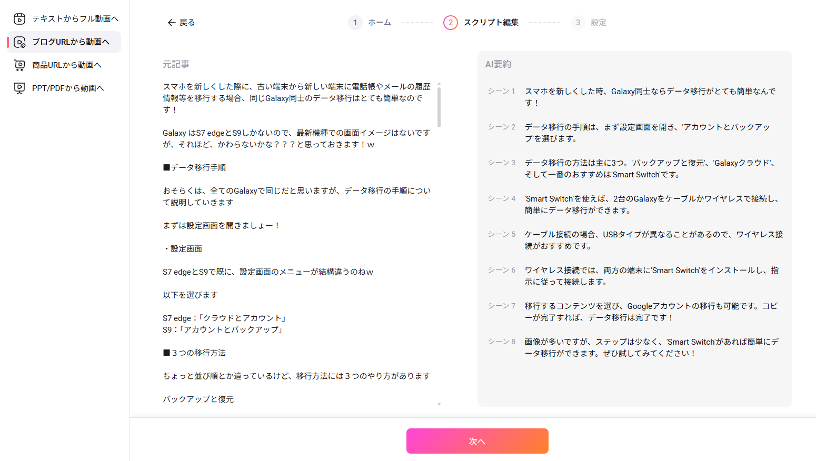The image size is (816, 461).
Task: Click the Blog URL to video icon
Action: pos(19,42)
